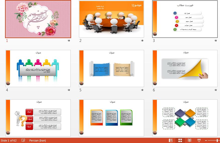Select slide 7 with question mark figure
Image resolution: width=220 pixels, height=143 pixels.
click(38, 118)
